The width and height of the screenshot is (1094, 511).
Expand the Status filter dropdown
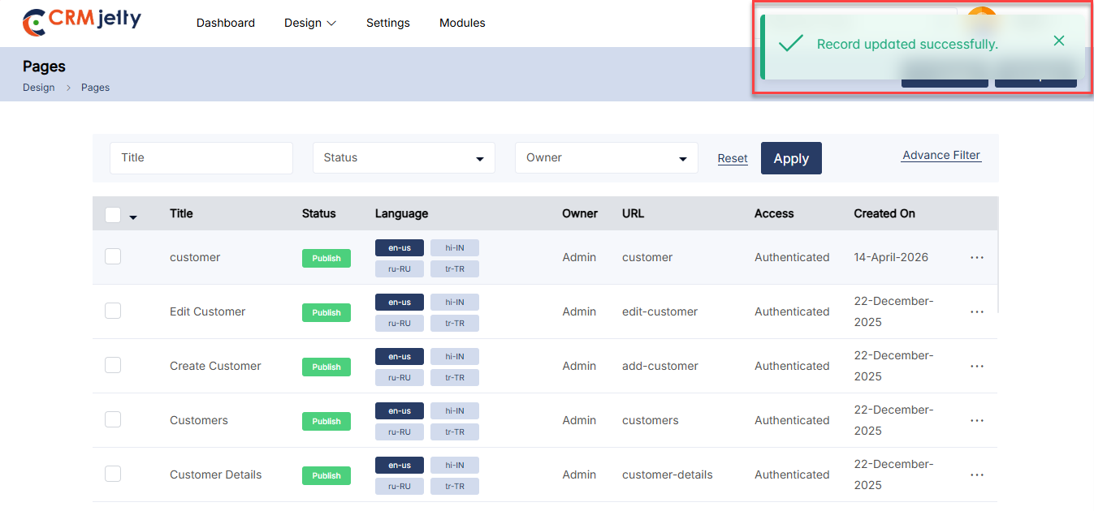[x=404, y=158]
